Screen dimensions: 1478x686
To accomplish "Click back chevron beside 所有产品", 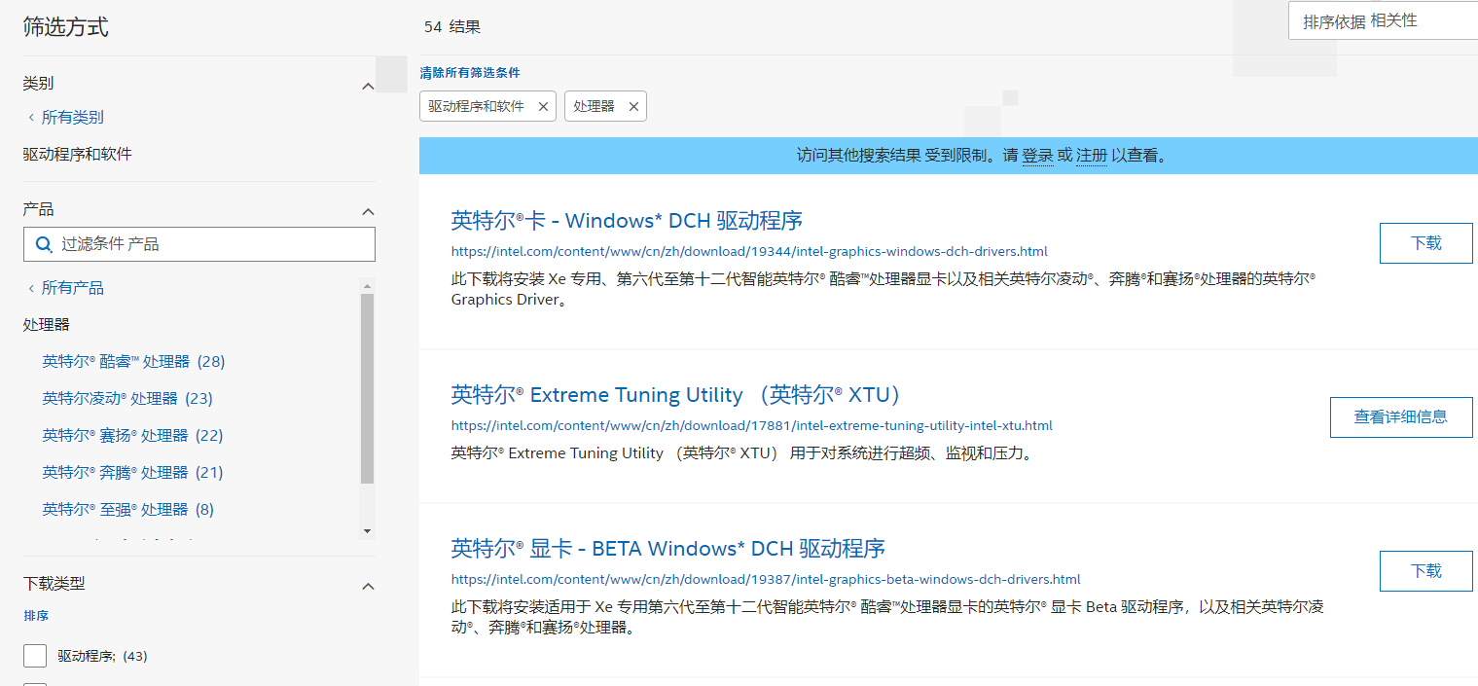I will (31, 288).
